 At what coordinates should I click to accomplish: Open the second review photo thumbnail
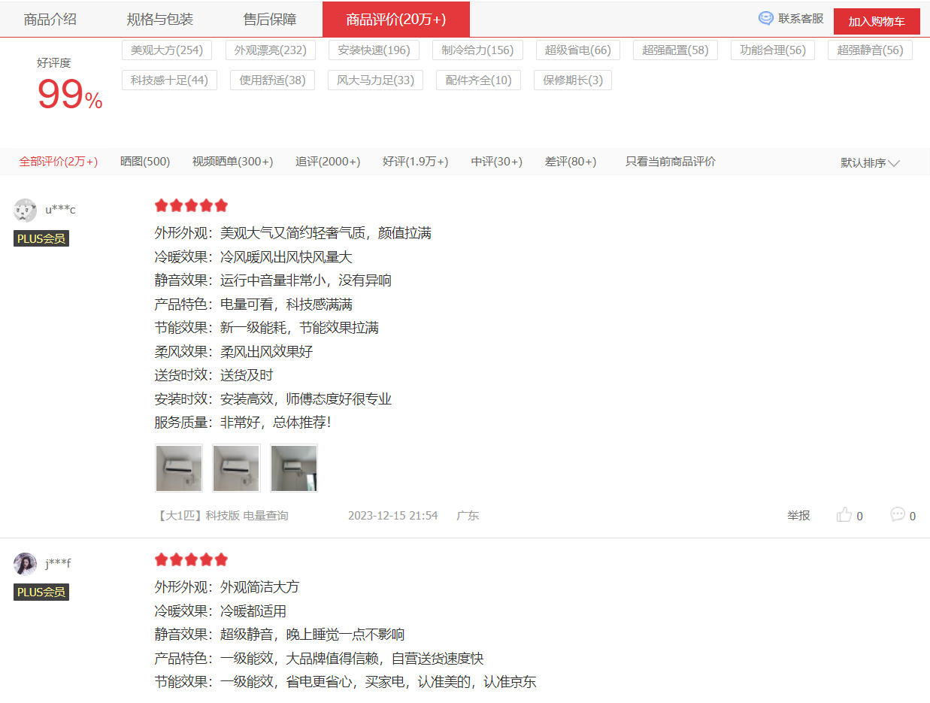(x=236, y=468)
